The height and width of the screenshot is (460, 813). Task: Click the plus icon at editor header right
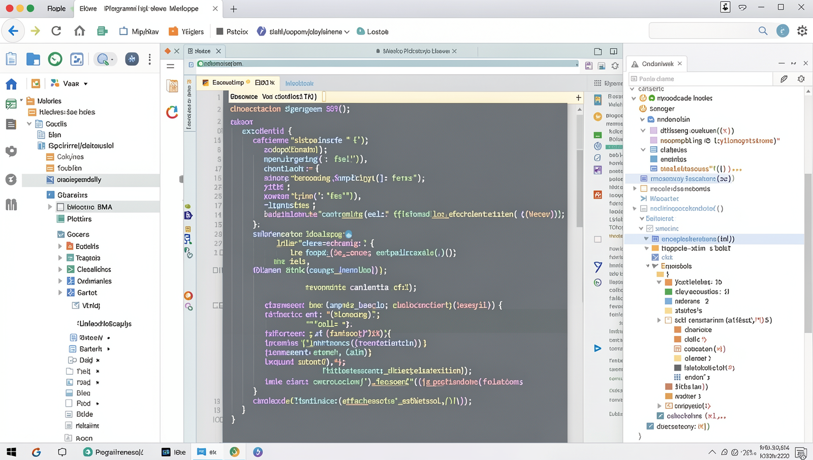click(x=578, y=97)
